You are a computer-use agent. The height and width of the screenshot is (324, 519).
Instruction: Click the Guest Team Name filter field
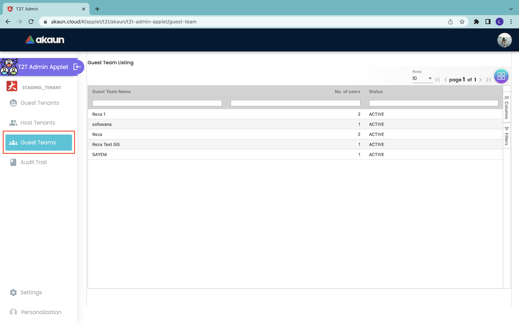157,103
